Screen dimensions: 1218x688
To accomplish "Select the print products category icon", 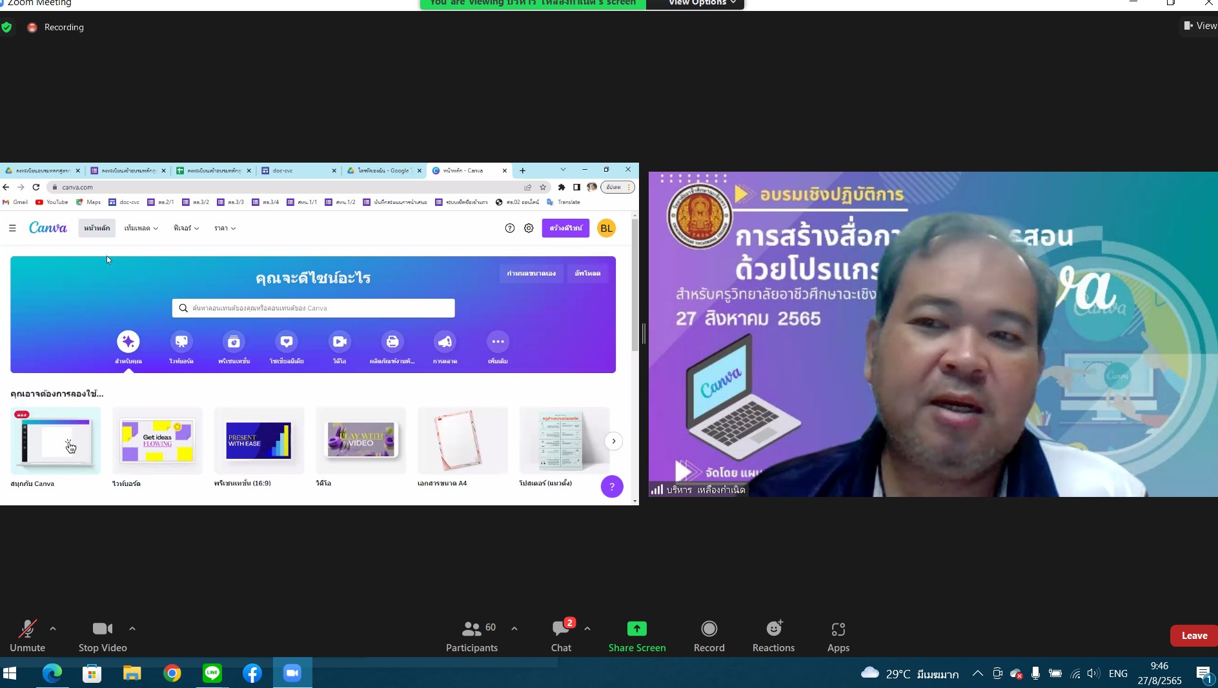I will pyautogui.click(x=392, y=341).
